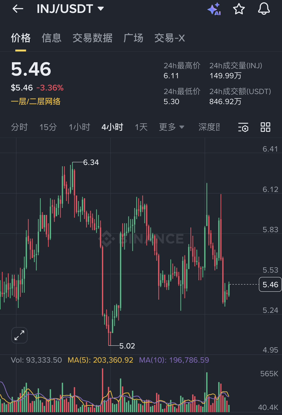Open price alert bell icon
This screenshot has height=415, width=282.
[x=264, y=9]
